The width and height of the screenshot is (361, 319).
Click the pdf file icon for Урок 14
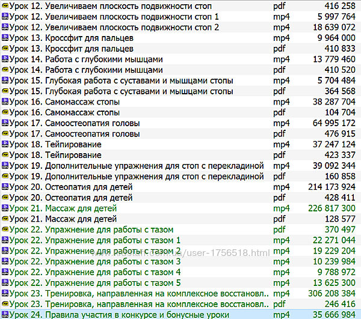(x=5, y=70)
